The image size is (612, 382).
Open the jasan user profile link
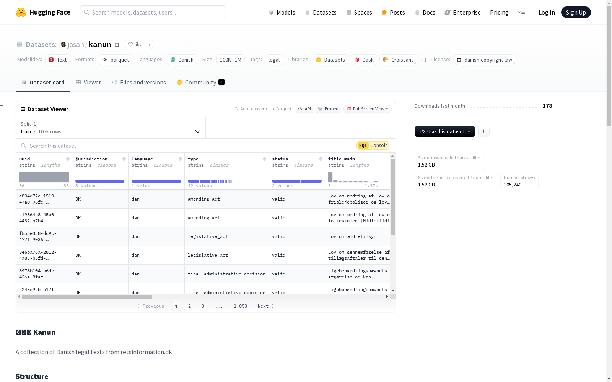(76, 44)
